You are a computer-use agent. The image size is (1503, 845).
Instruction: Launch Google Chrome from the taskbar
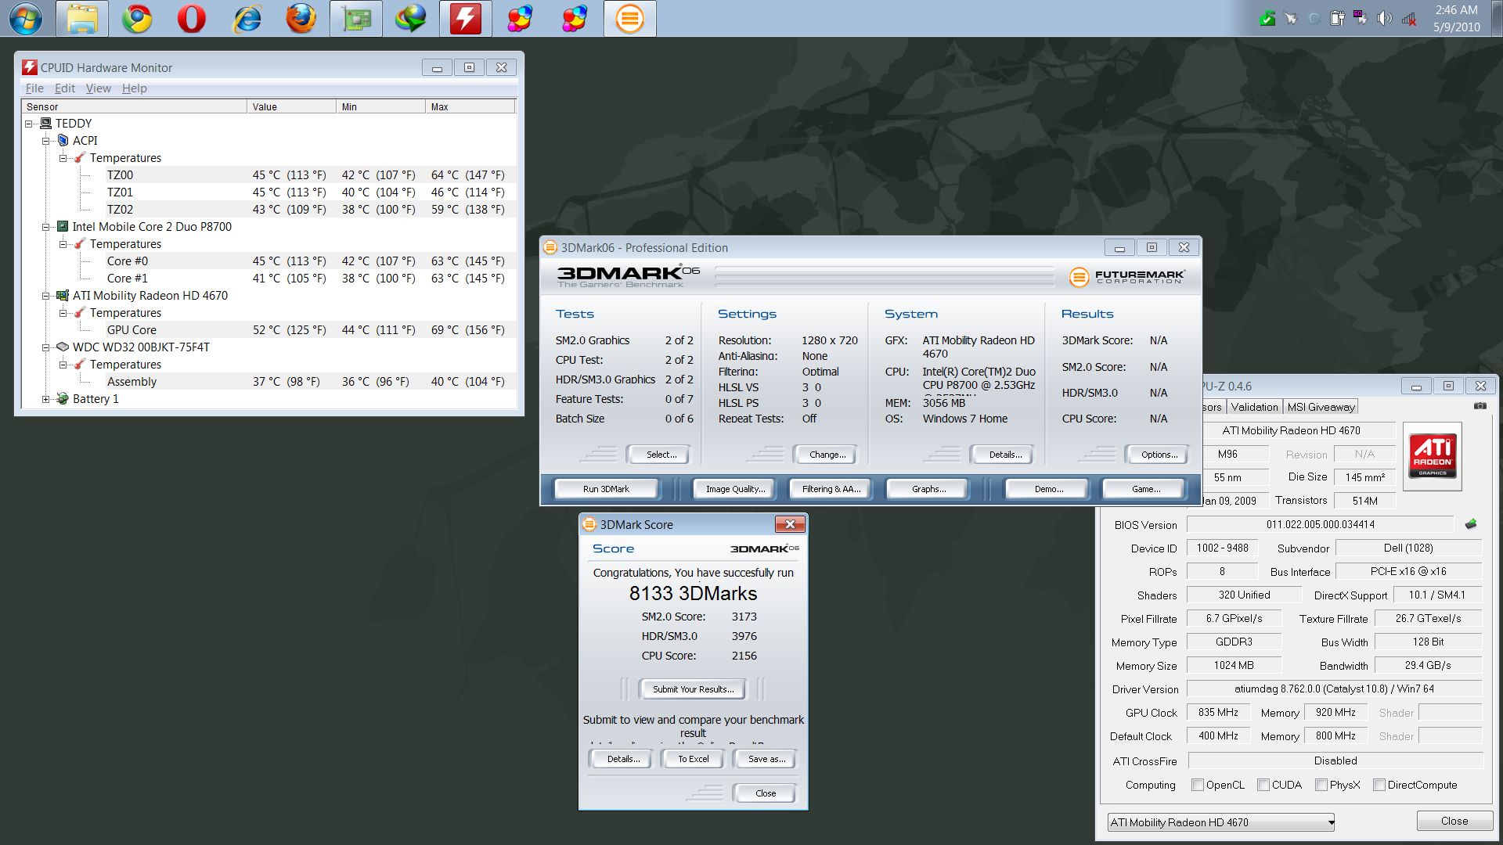[x=137, y=19]
